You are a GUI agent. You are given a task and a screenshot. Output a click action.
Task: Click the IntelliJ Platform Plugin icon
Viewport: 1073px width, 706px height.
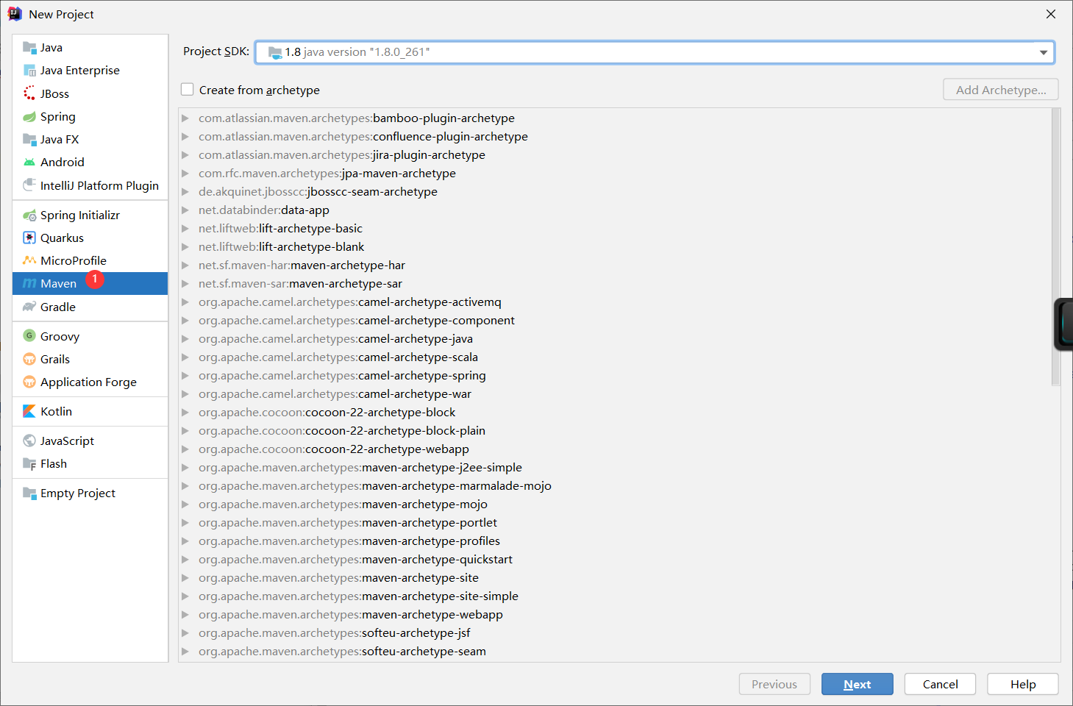pos(29,185)
